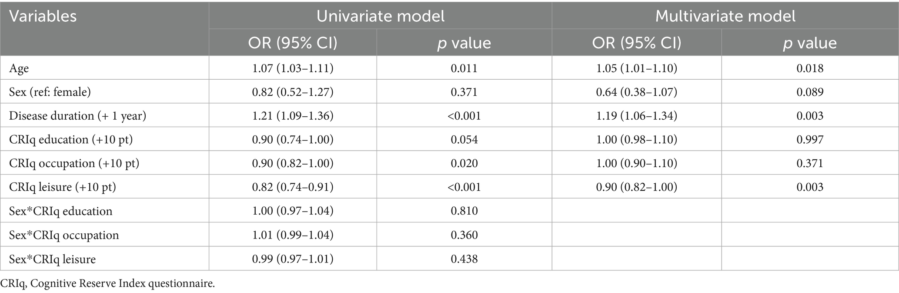The width and height of the screenshot is (899, 293).
Task: Click the Variables column header
Action: [x=43, y=17]
